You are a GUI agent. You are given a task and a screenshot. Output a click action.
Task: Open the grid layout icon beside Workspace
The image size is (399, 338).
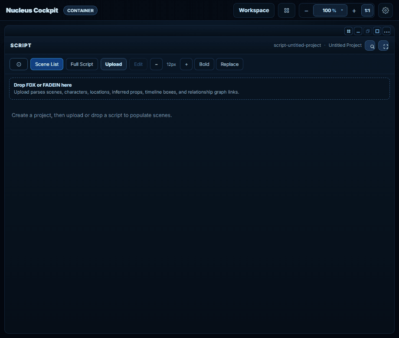(x=287, y=10)
